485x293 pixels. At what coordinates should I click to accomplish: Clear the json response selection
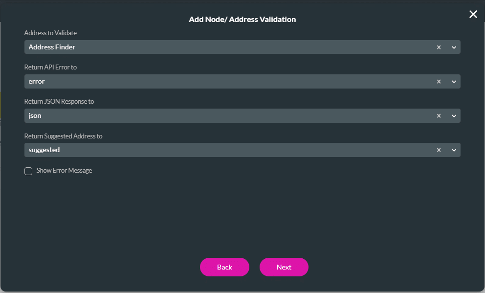point(439,115)
